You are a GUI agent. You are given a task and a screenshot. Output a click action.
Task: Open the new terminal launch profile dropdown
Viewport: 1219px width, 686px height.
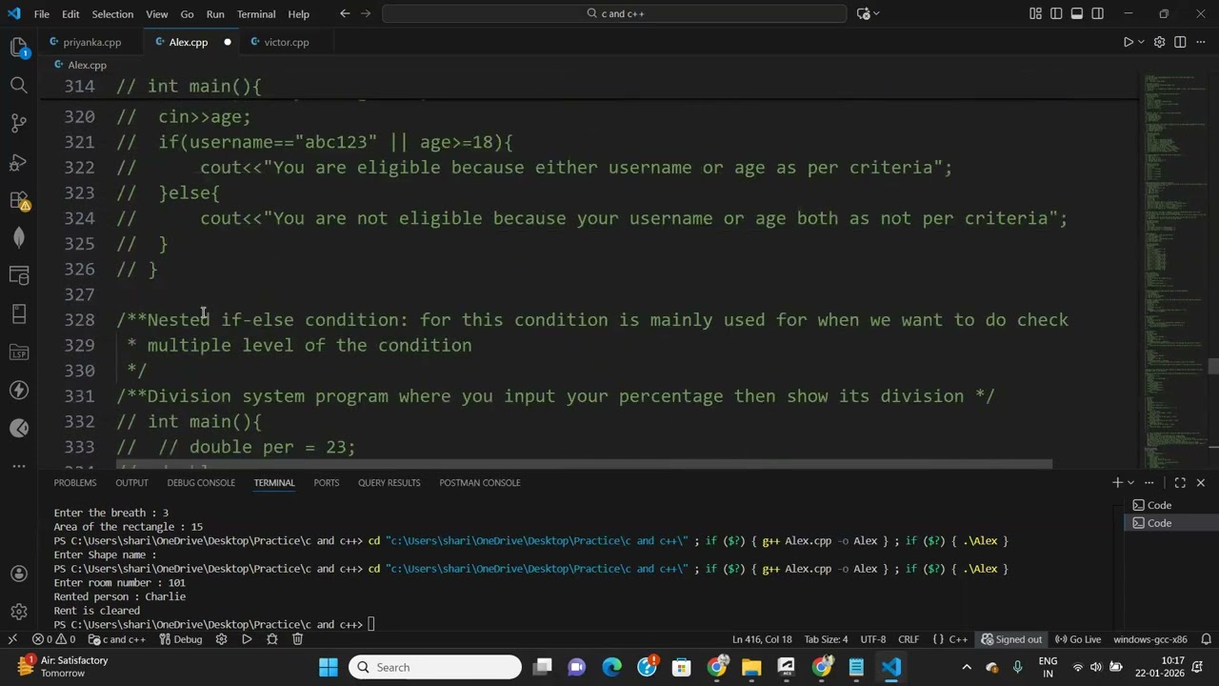[1130, 483]
